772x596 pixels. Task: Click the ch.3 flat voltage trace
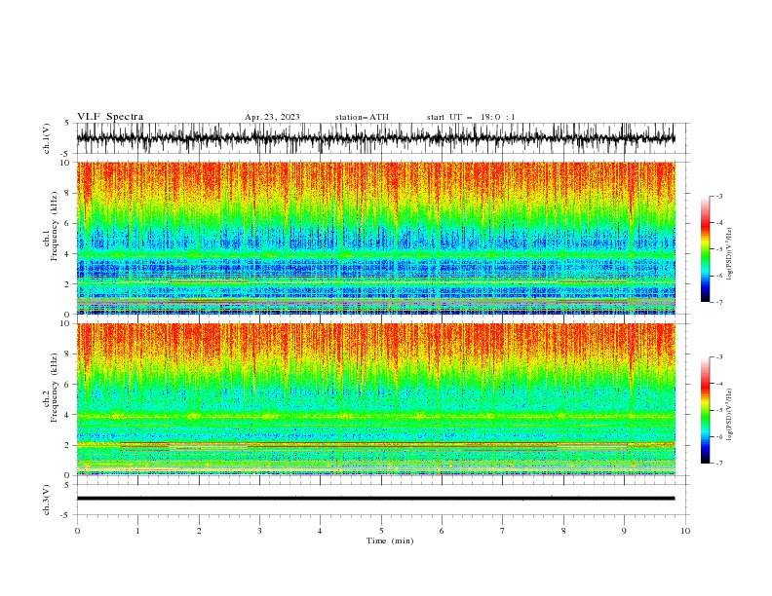click(375, 499)
